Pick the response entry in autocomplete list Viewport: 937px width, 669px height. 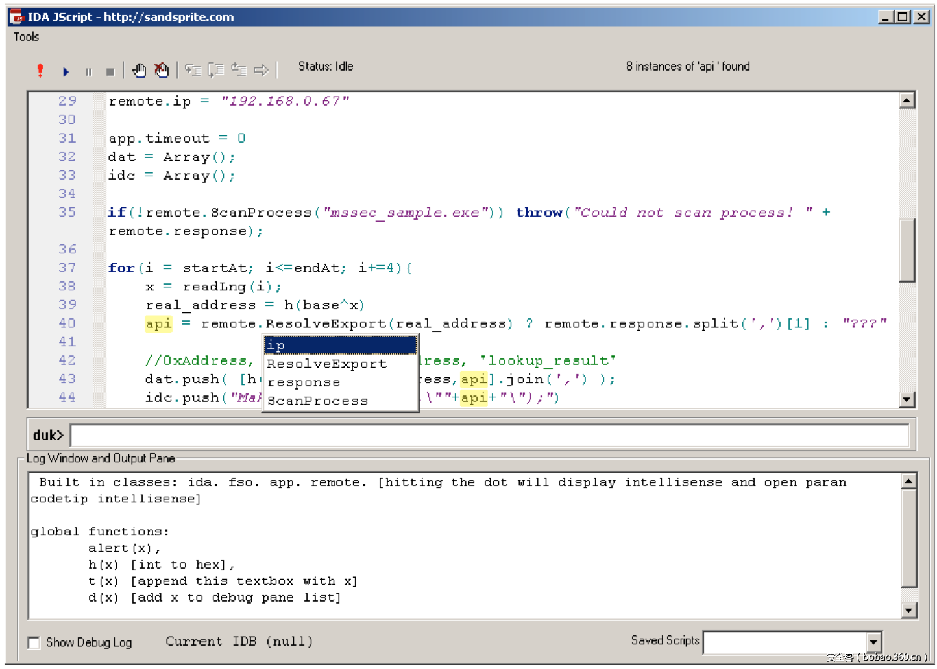[x=304, y=382]
